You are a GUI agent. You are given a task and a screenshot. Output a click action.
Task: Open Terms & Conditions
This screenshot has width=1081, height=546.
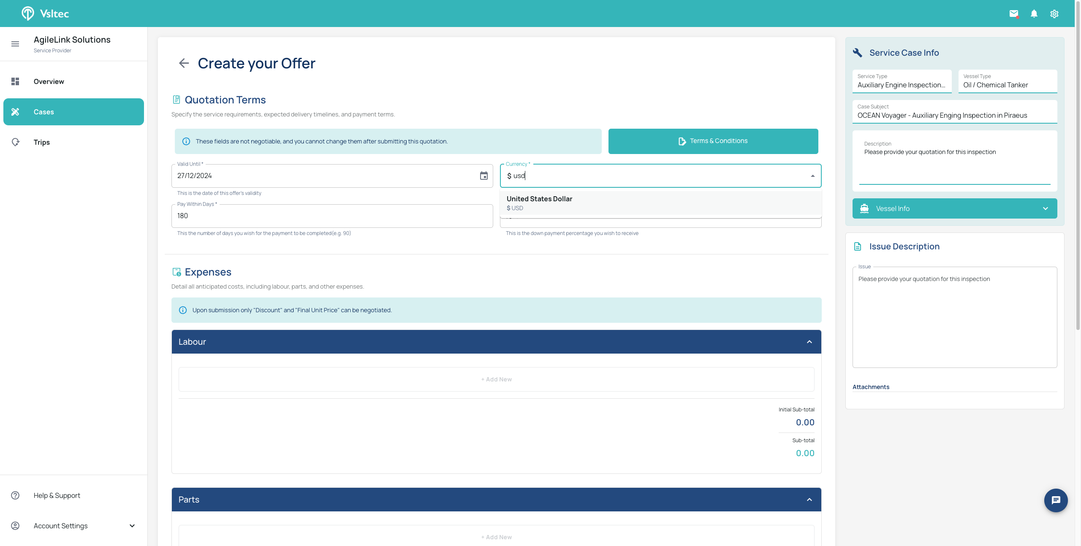click(713, 141)
